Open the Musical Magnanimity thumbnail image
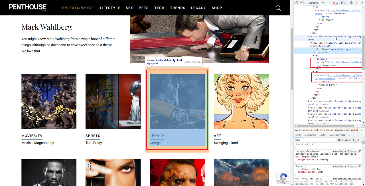 [x=49, y=102]
